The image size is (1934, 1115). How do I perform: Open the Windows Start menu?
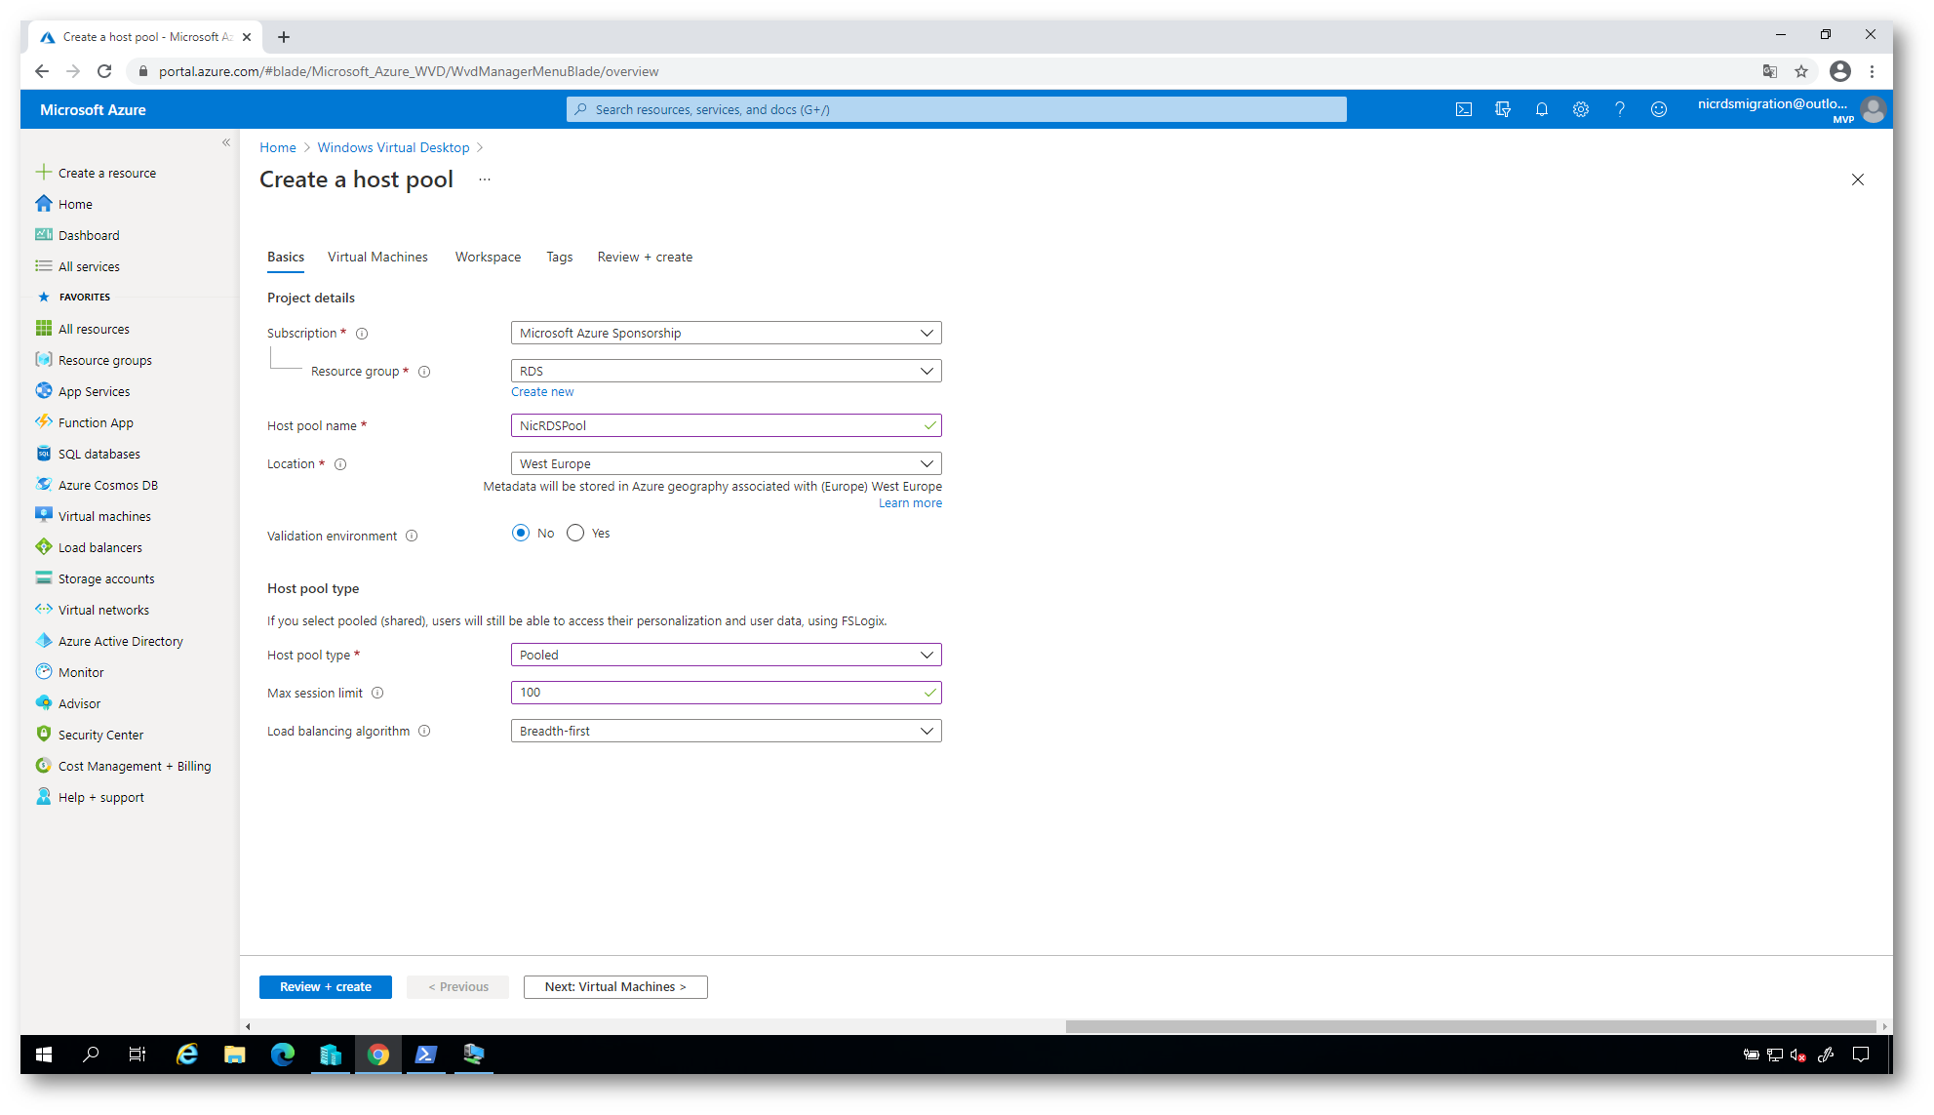coord(44,1054)
